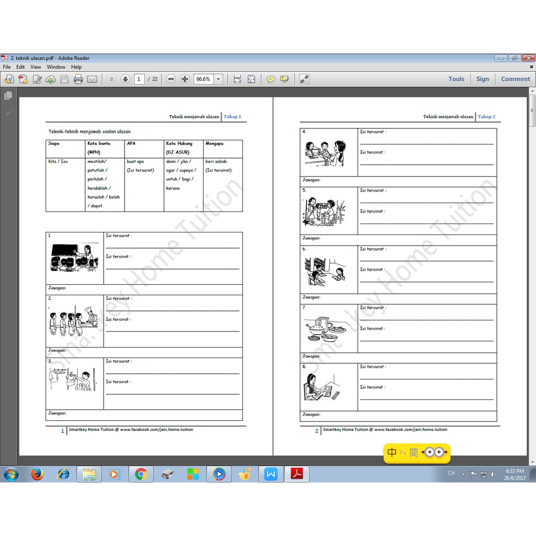Toggle scrolling fit-width page mode
The image size is (536, 536).
[237, 79]
